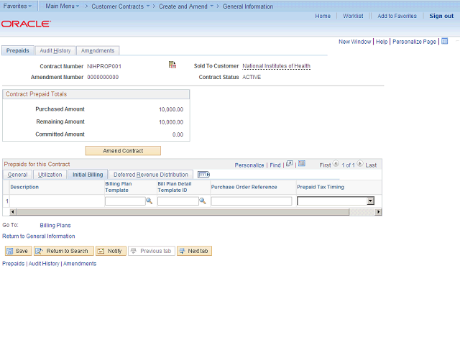Open the Prepaid Tax Timing dropdown

371,201
